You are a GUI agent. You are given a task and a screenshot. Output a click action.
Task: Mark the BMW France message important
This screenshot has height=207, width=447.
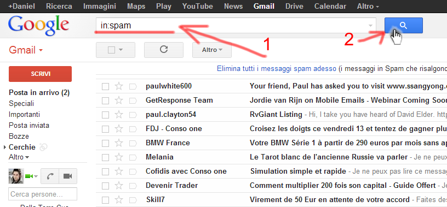pyautogui.click(x=133, y=143)
